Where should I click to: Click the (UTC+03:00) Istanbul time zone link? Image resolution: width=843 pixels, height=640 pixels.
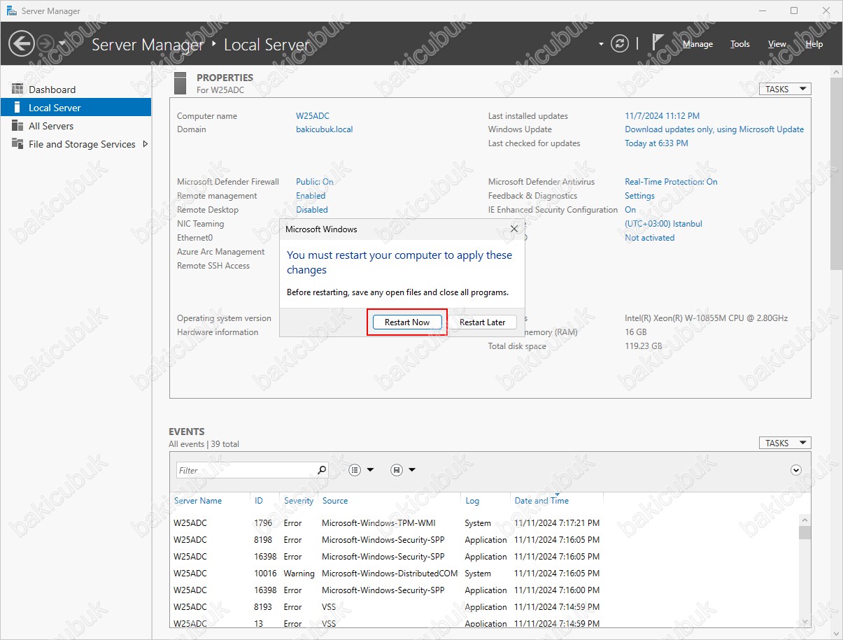click(x=663, y=224)
